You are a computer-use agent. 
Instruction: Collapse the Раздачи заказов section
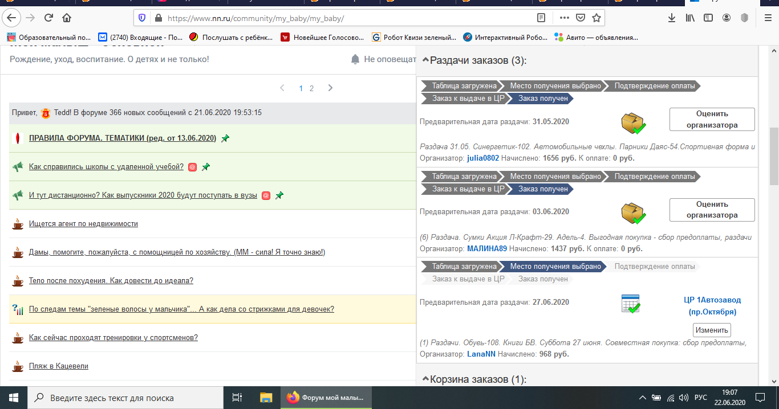tap(425, 60)
